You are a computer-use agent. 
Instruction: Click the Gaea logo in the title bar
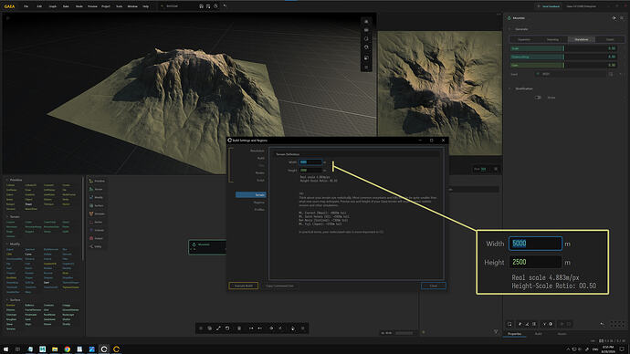[x=9, y=6]
